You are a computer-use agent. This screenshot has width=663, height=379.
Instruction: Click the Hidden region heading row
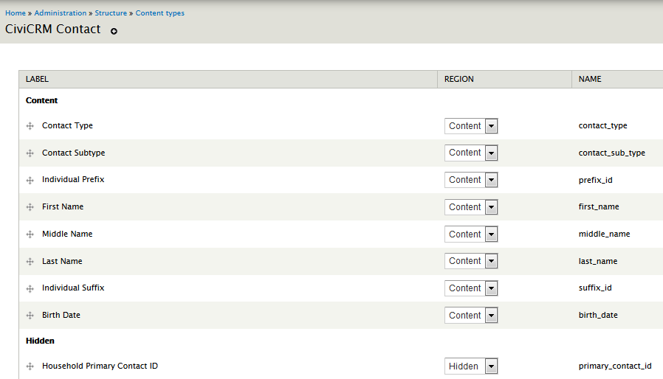tap(341, 341)
